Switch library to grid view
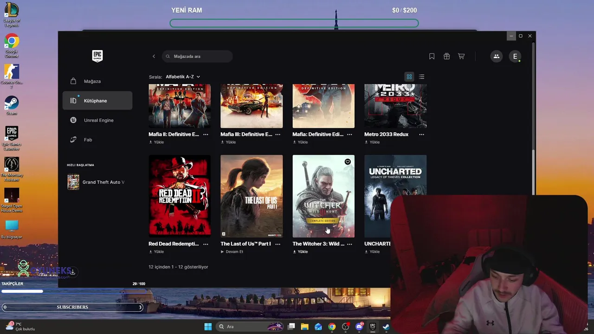 pos(409,77)
